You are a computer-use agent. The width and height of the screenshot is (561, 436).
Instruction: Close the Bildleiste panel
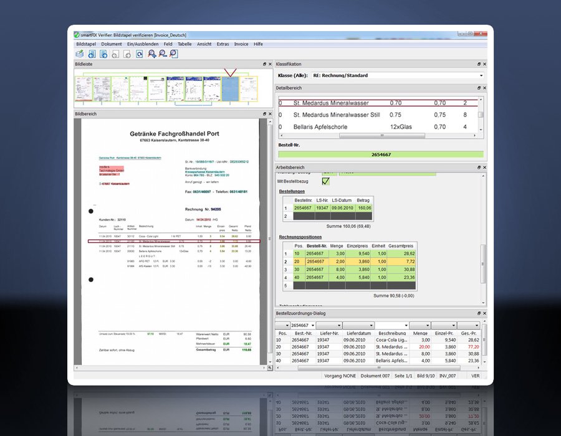tap(270, 64)
